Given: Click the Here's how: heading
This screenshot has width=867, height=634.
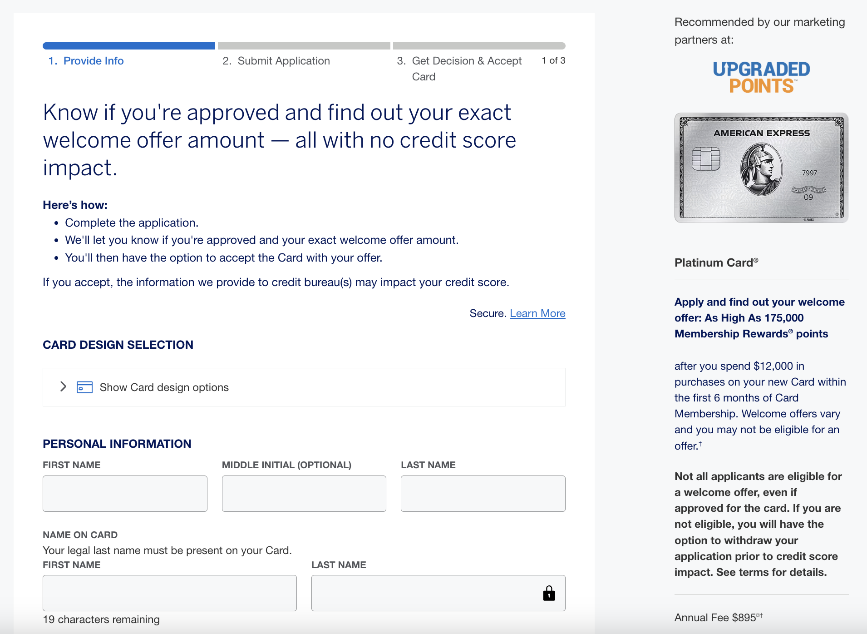Looking at the screenshot, I should 75,205.
